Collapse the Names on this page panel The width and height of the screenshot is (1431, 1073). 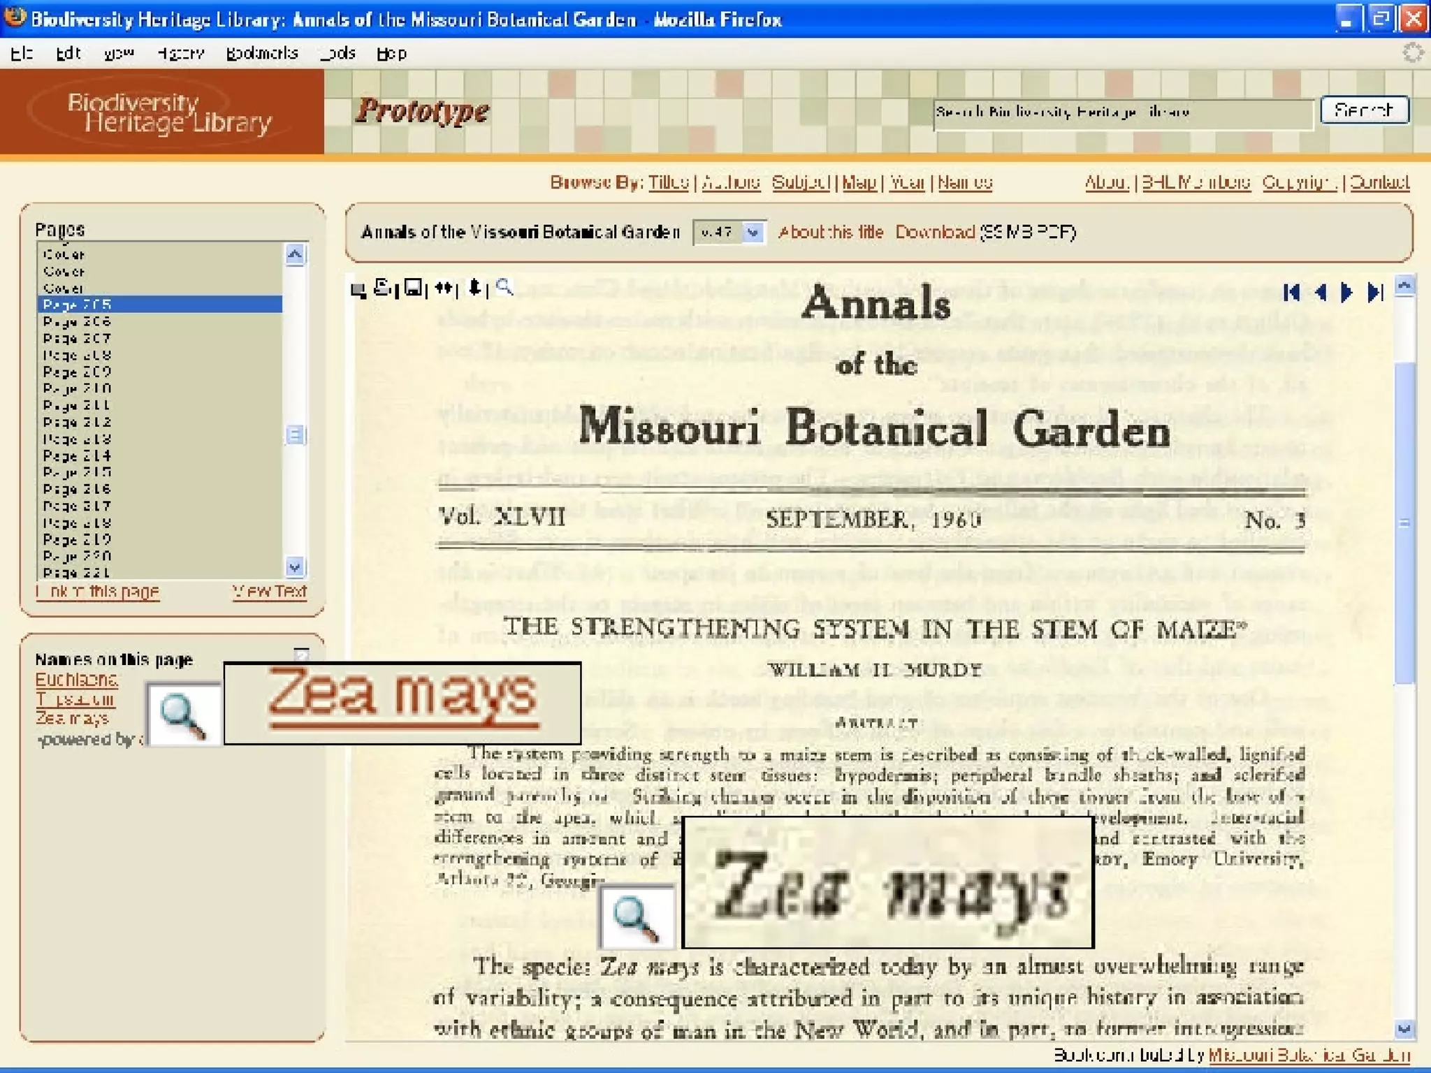click(301, 654)
